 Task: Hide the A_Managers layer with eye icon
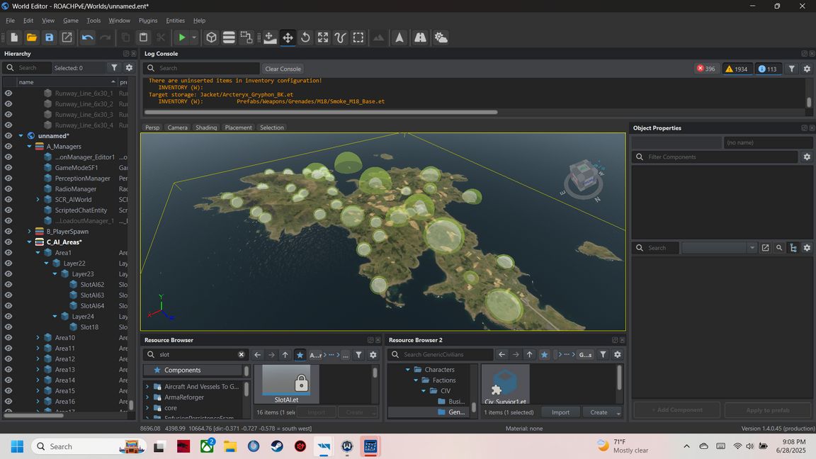(8, 147)
